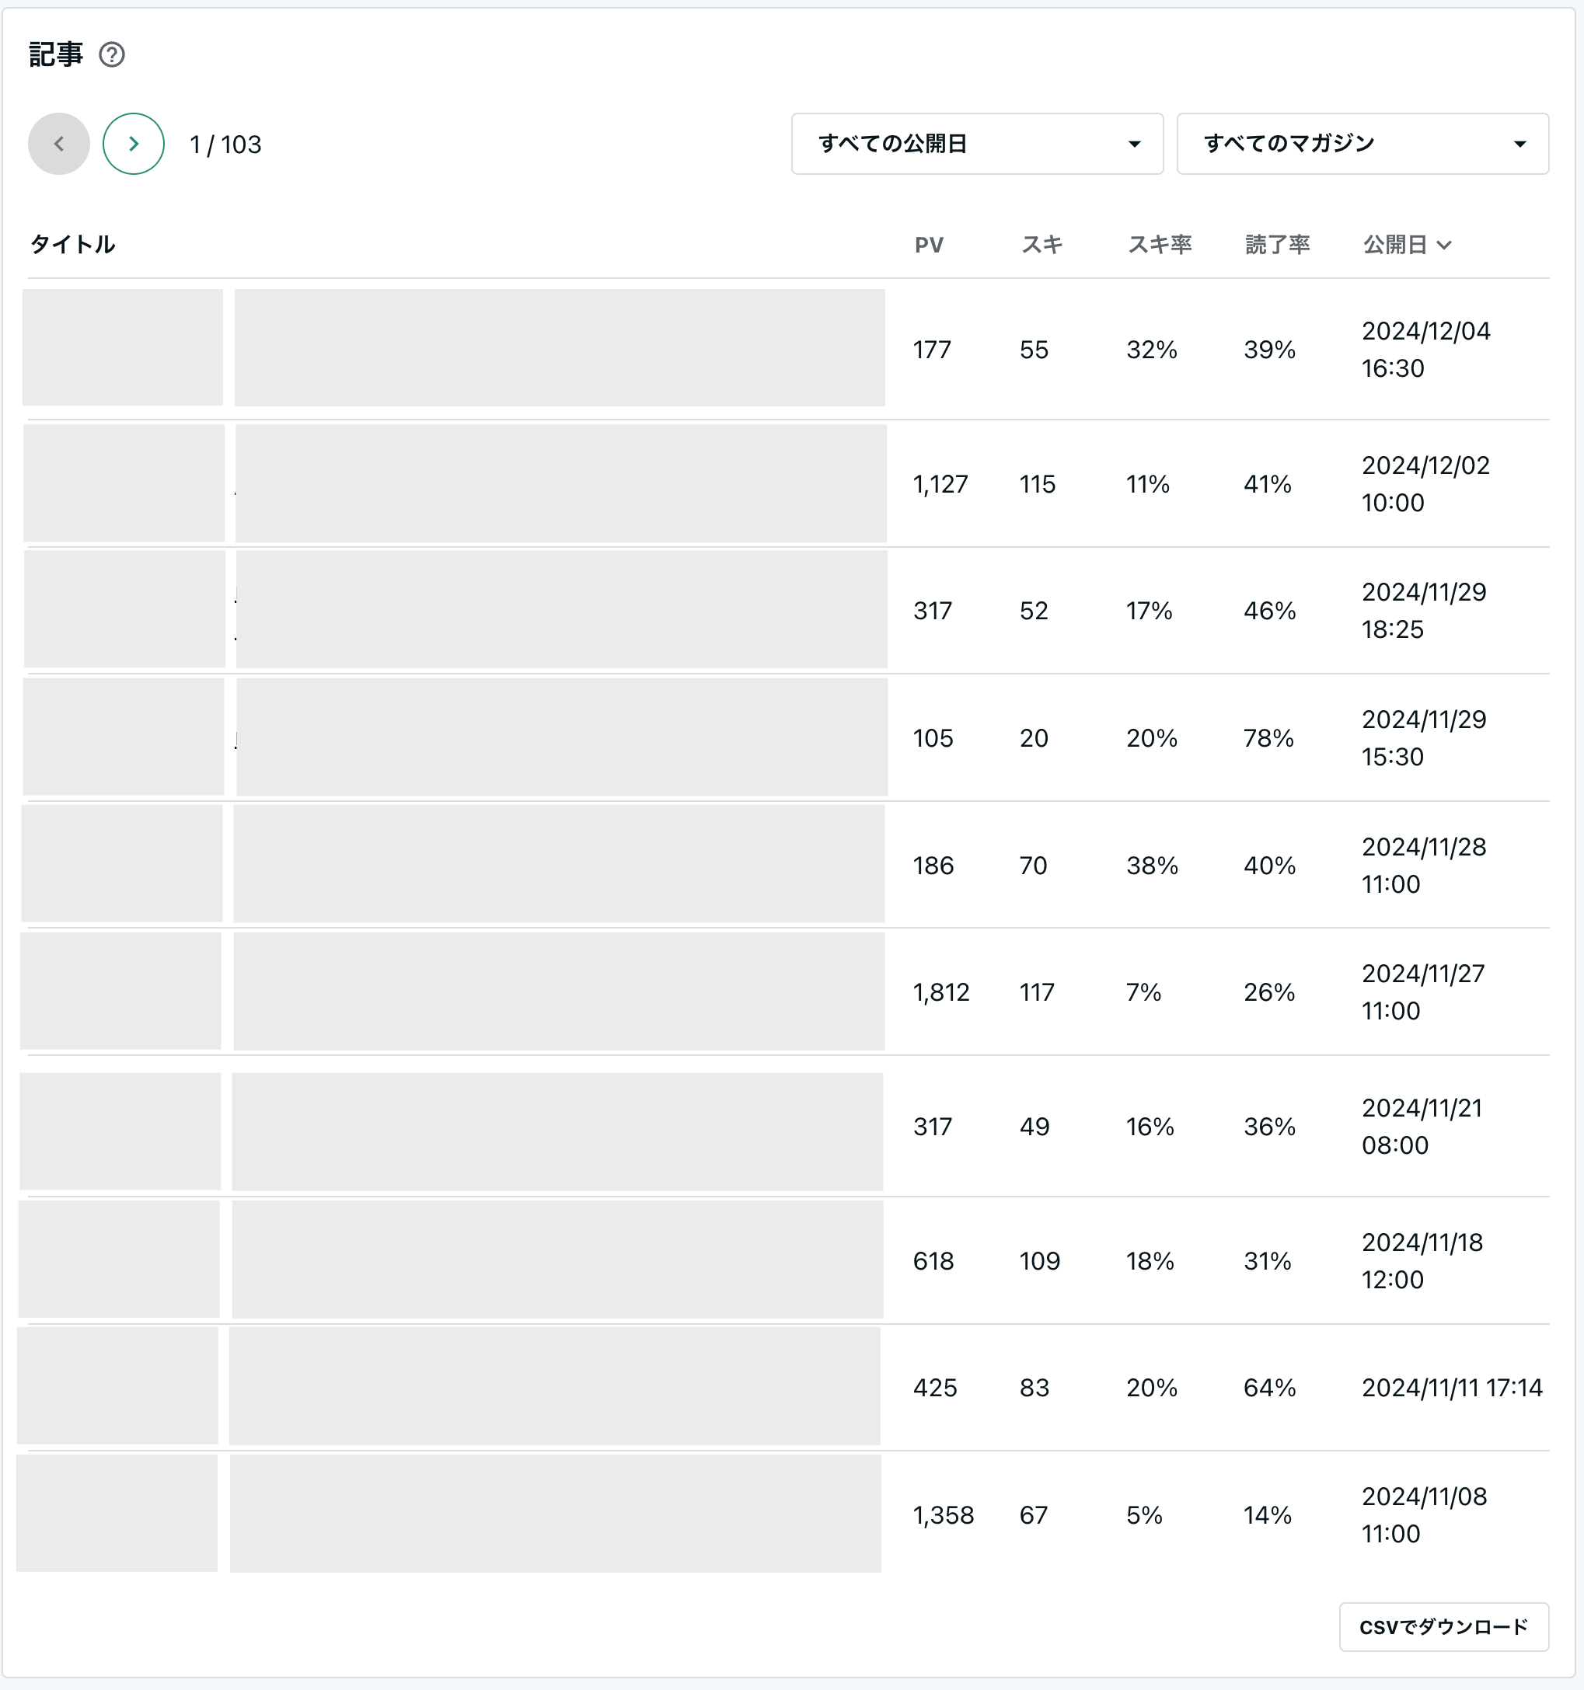Image resolution: width=1584 pixels, height=1690 pixels.
Task: Open article title for 2024/11/18 row
Action: coord(557,1258)
